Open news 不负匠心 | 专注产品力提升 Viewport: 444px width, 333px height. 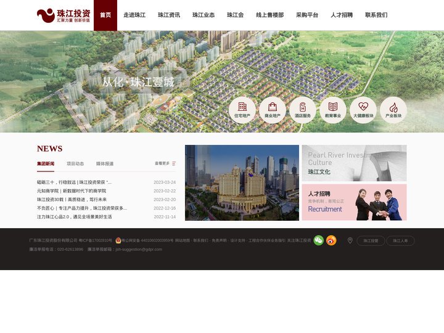(82, 208)
